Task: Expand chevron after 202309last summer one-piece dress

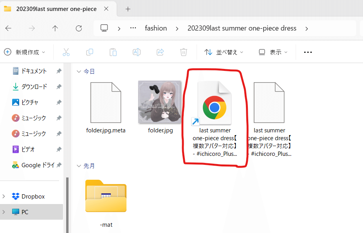Action: (x=307, y=29)
